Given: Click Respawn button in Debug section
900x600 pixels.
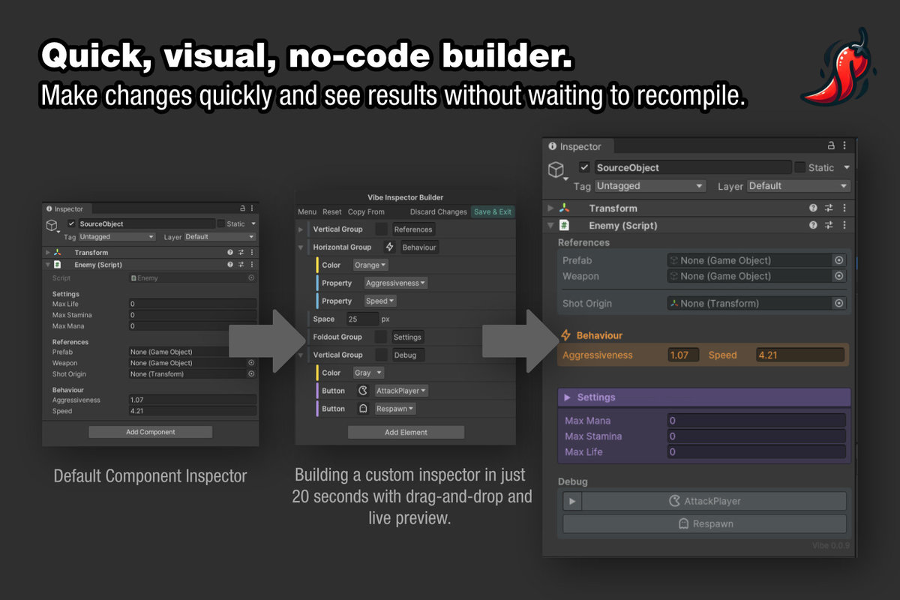Looking at the screenshot, I should point(705,523).
